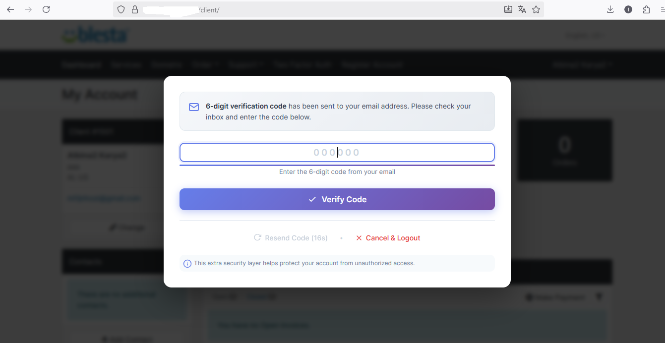Select Cancel & Logout
This screenshot has height=343, width=665.
pos(388,238)
